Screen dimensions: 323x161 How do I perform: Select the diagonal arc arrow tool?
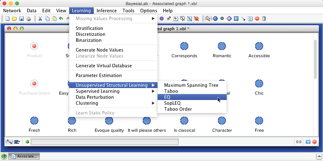tap(243, 19)
